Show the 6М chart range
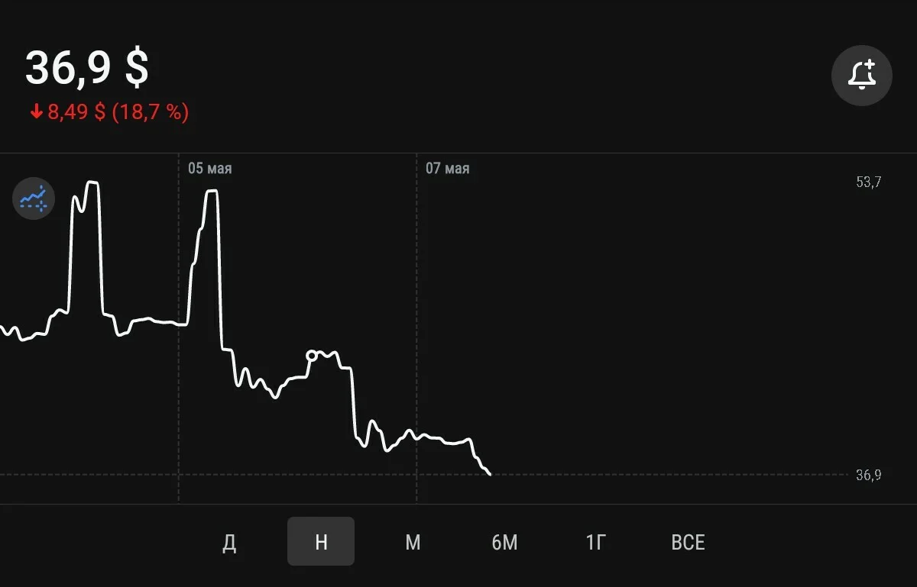 point(504,542)
